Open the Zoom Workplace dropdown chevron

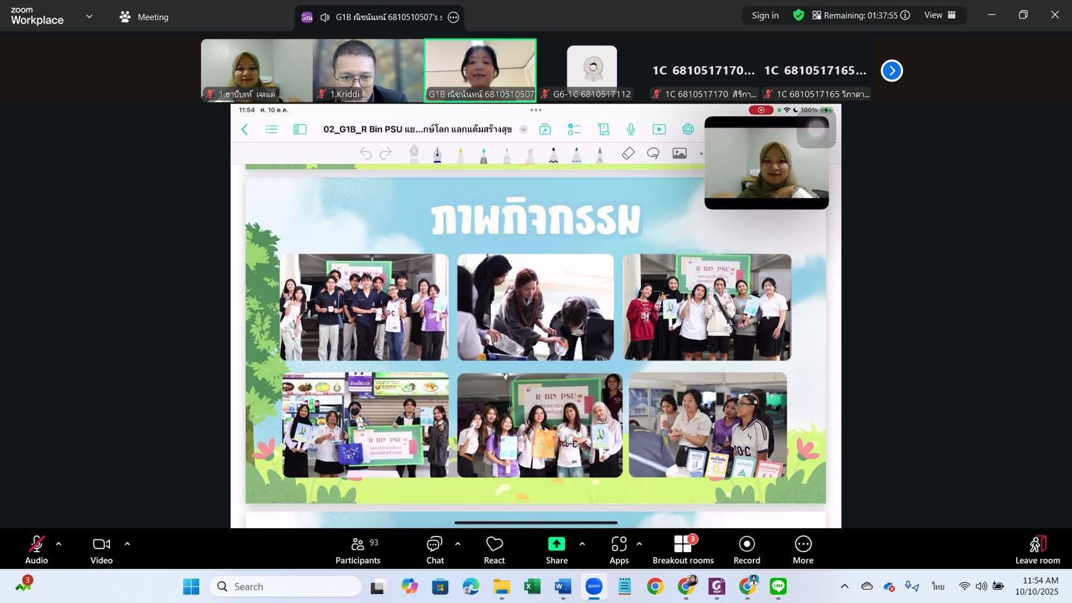[89, 17]
